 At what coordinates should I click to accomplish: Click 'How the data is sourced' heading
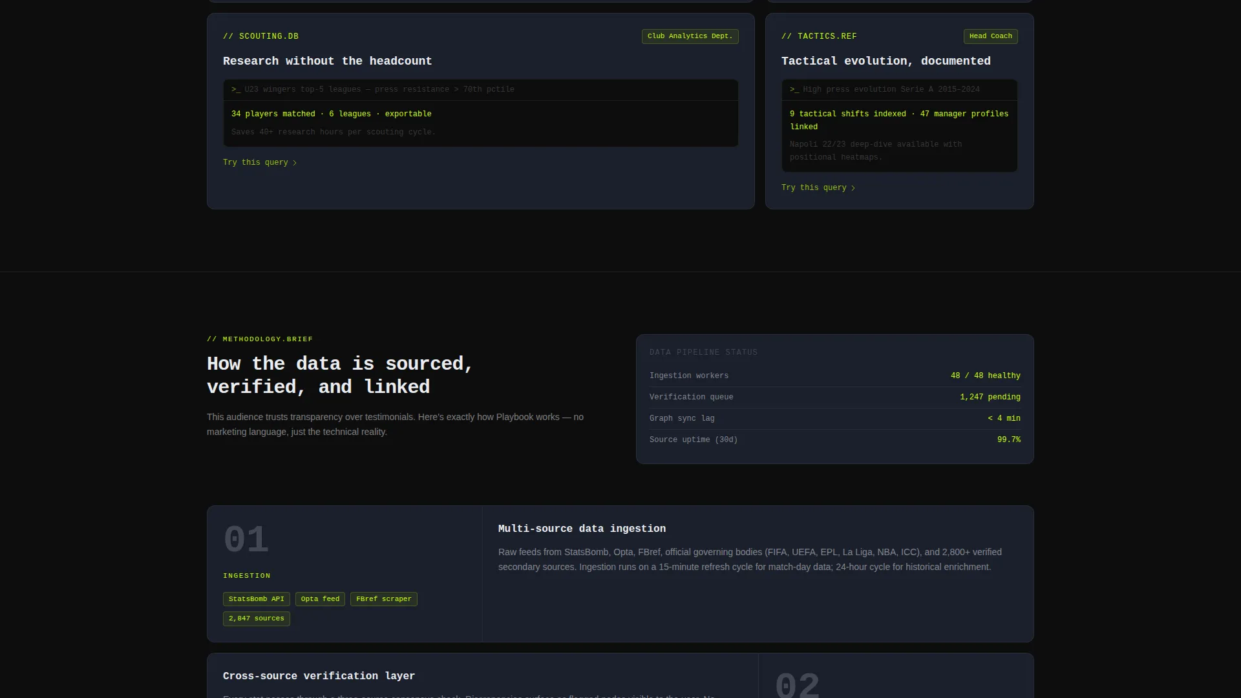[x=340, y=375]
